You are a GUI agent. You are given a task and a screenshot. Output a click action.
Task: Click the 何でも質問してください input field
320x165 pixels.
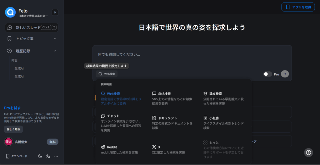(192, 54)
